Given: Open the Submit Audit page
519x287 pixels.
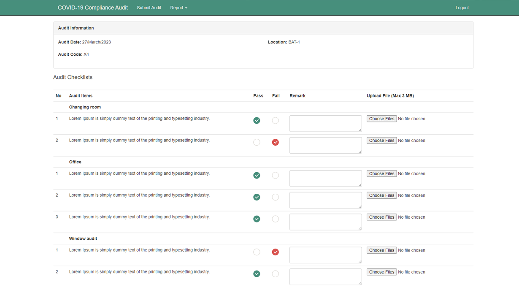Looking at the screenshot, I should point(149,8).
